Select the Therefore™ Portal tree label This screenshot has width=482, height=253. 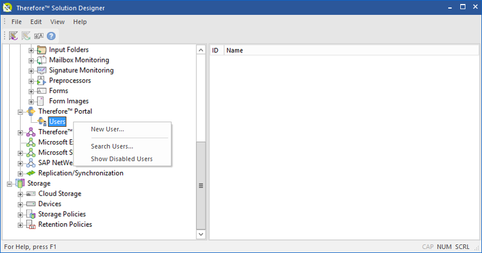click(65, 111)
